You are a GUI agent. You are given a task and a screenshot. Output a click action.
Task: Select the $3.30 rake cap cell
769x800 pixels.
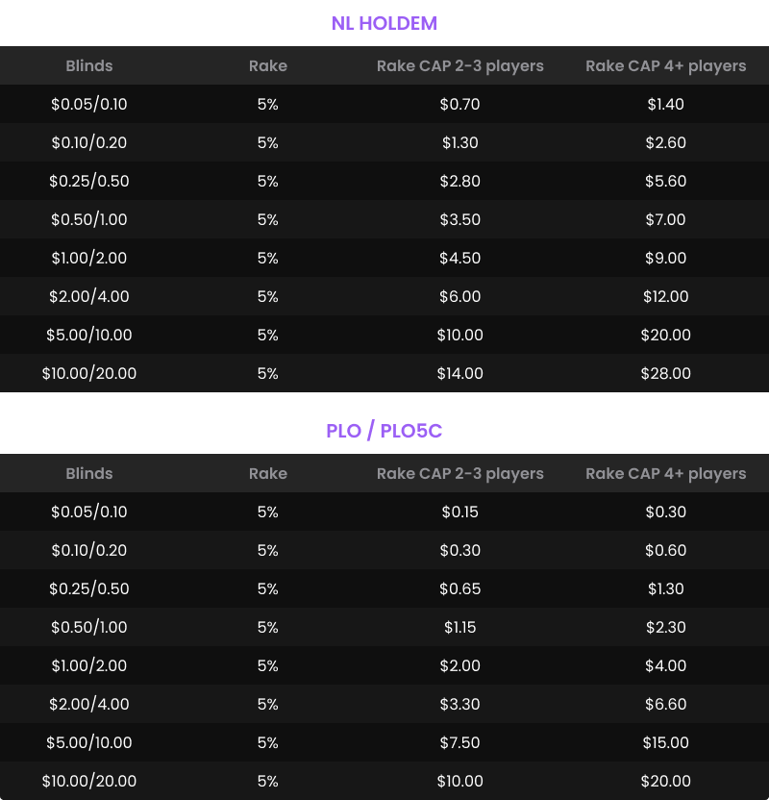[x=459, y=705]
